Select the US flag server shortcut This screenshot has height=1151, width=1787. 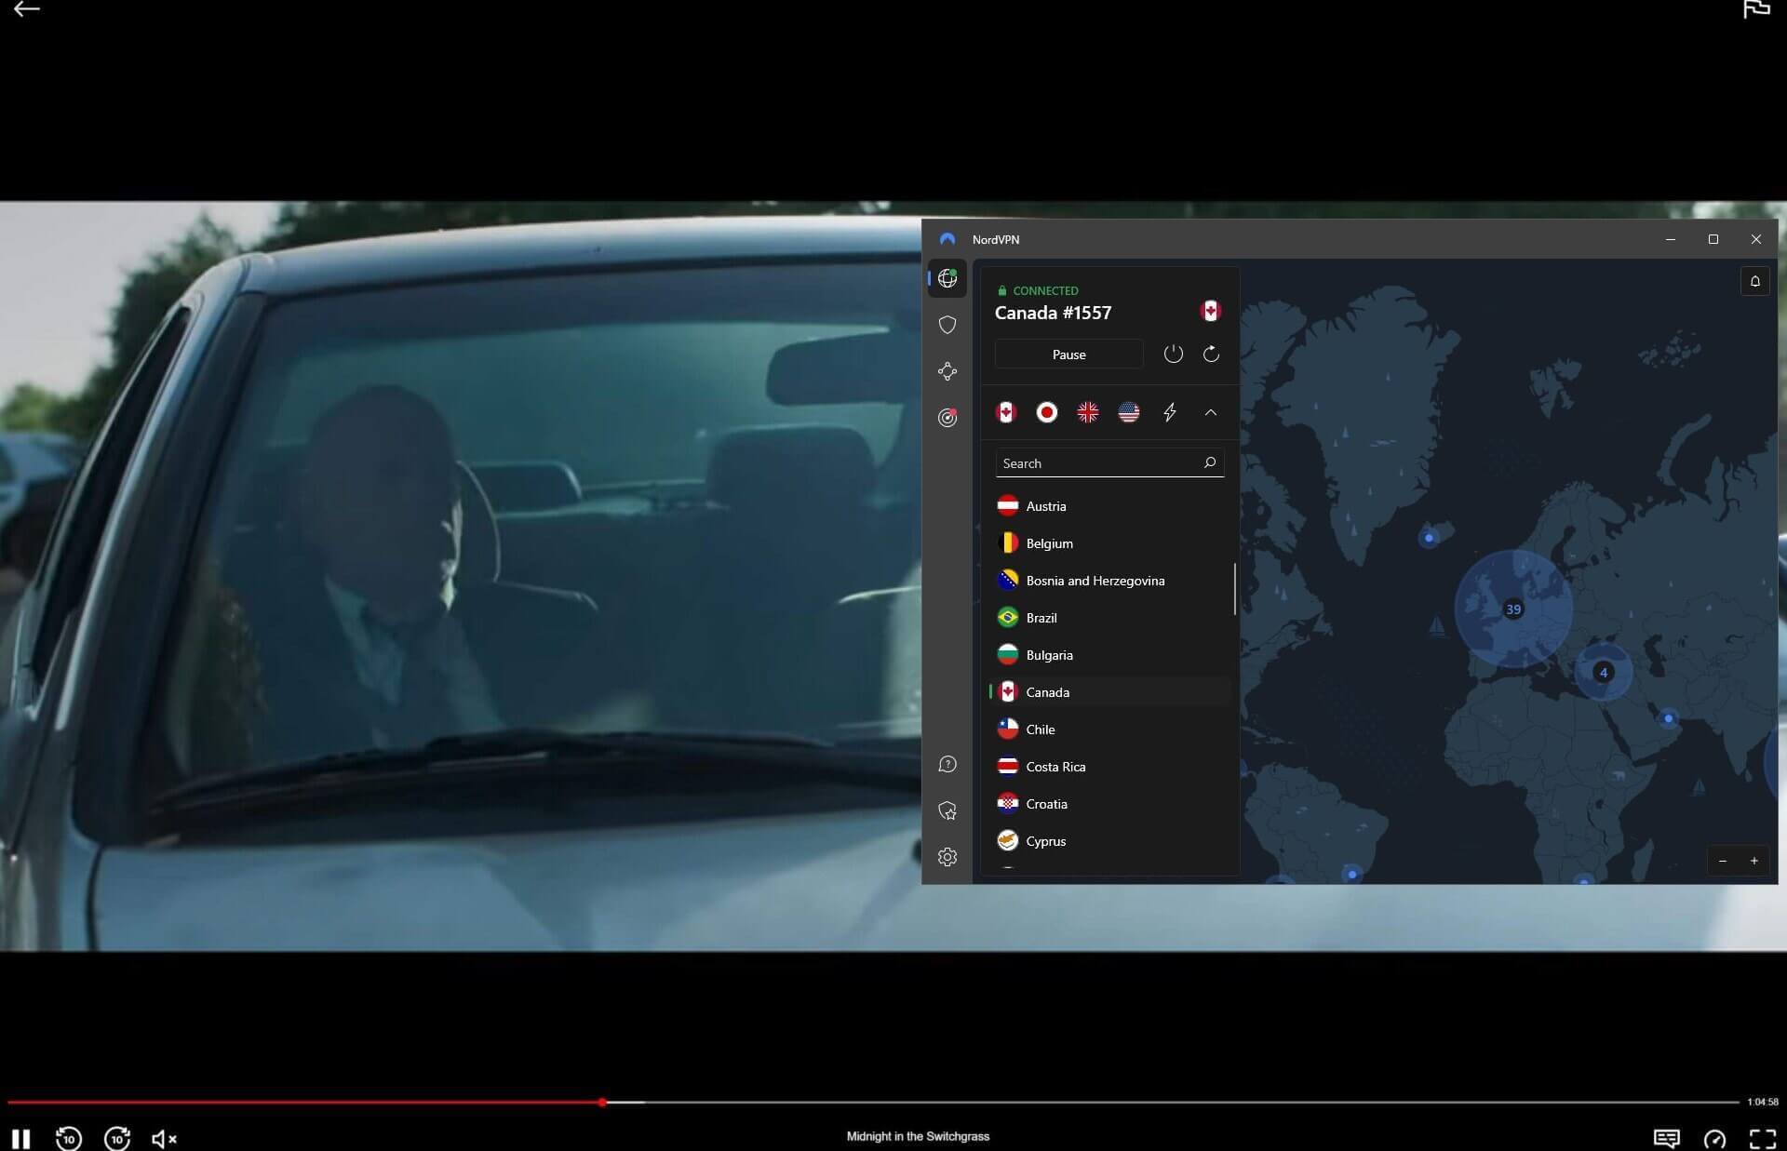coord(1128,411)
